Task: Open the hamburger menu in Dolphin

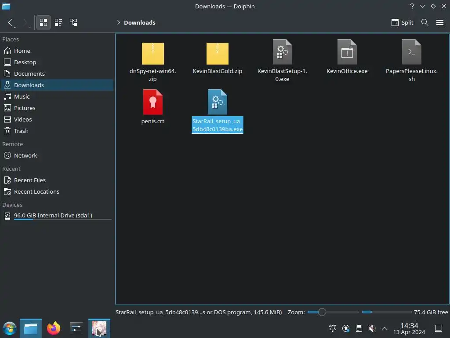Action: point(439,22)
